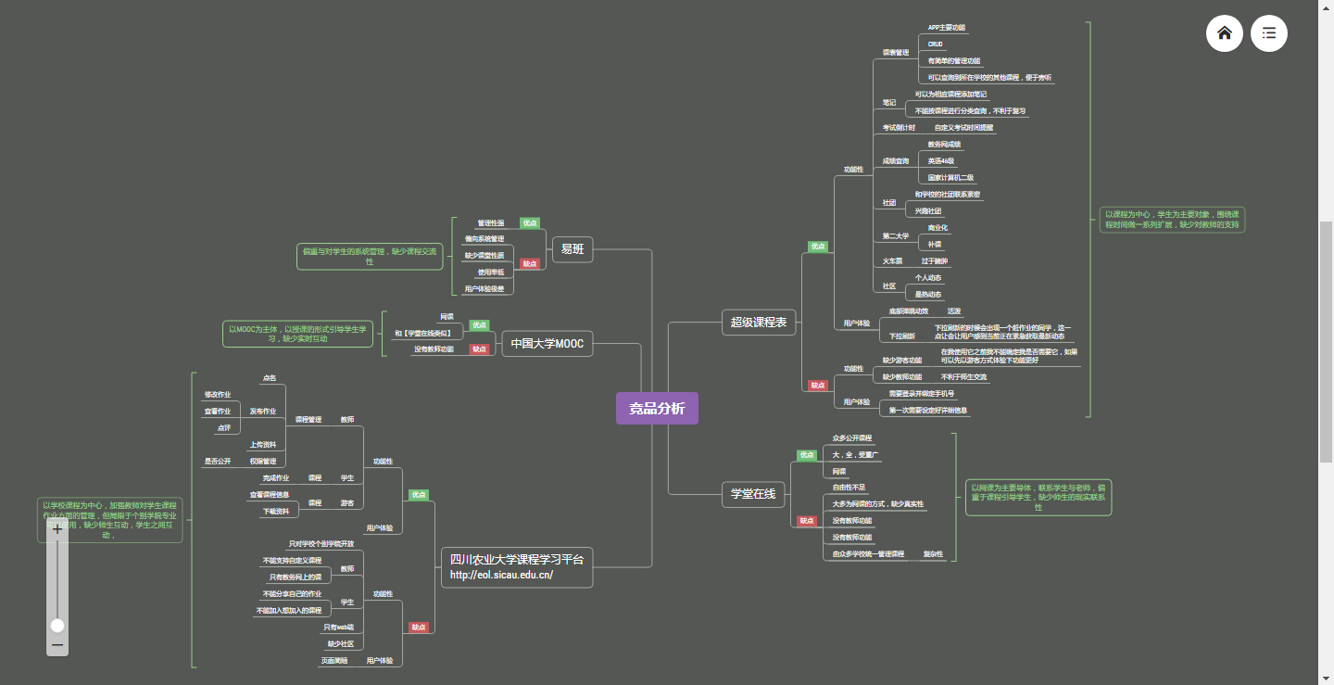Select the 学堂在线 topic node
Screen dimensions: 1334x685
point(753,495)
